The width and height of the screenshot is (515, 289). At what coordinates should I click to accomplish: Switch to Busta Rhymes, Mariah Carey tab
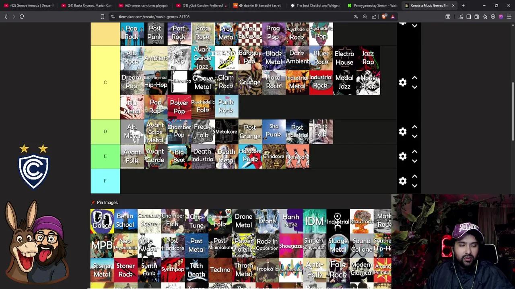(x=86, y=6)
